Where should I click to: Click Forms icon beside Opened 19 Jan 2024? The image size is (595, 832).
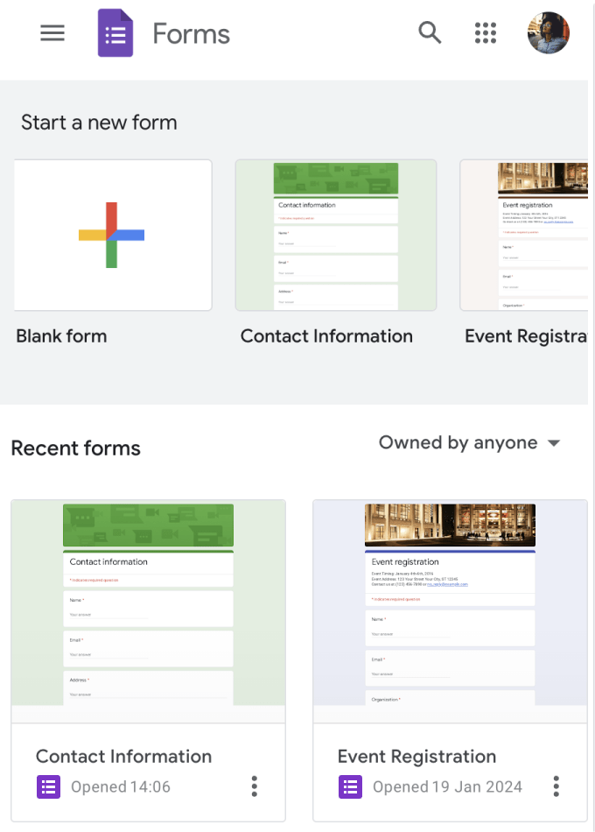350,786
